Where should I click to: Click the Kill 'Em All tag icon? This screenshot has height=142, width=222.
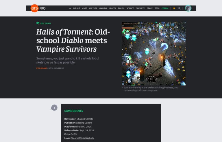click(x=38, y=23)
